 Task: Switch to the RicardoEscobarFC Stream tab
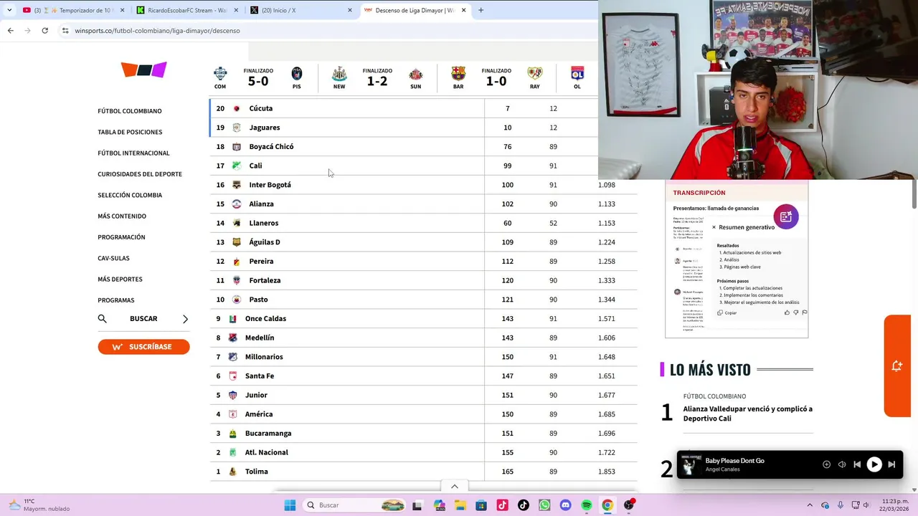click(188, 10)
